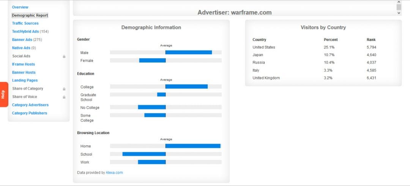Open Category Publishers page
This screenshot has width=410, height=186.
pyautogui.click(x=30, y=113)
